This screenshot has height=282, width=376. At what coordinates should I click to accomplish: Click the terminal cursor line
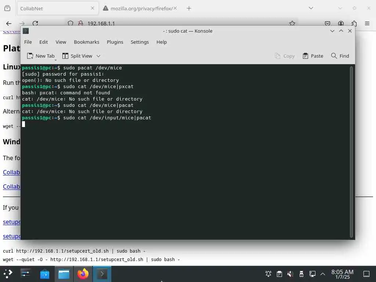(x=23, y=124)
